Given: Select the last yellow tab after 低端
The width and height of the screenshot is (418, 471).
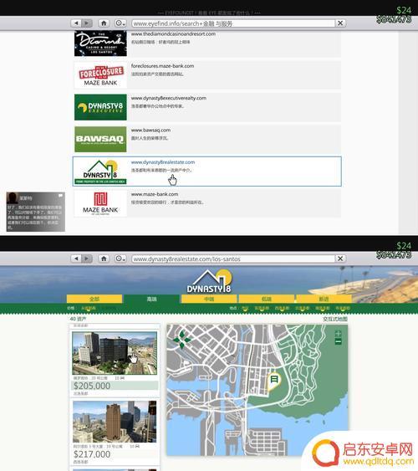Looking at the screenshot, I should (324, 299).
